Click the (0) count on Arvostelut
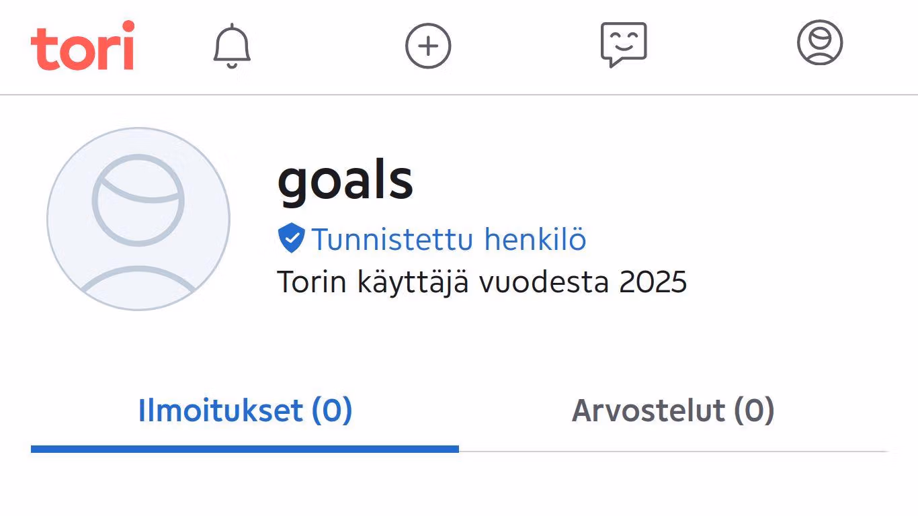Viewport: 918px width, 516px height. pyautogui.click(x=753, y=411)
